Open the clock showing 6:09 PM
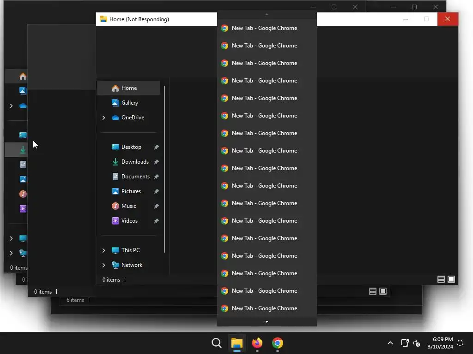This screenshot has width=473, height=354. pyautogui.click(x=440, y=343)
